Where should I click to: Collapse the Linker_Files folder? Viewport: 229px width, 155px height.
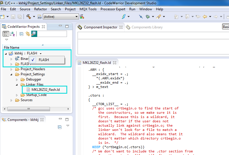(17, 85)
